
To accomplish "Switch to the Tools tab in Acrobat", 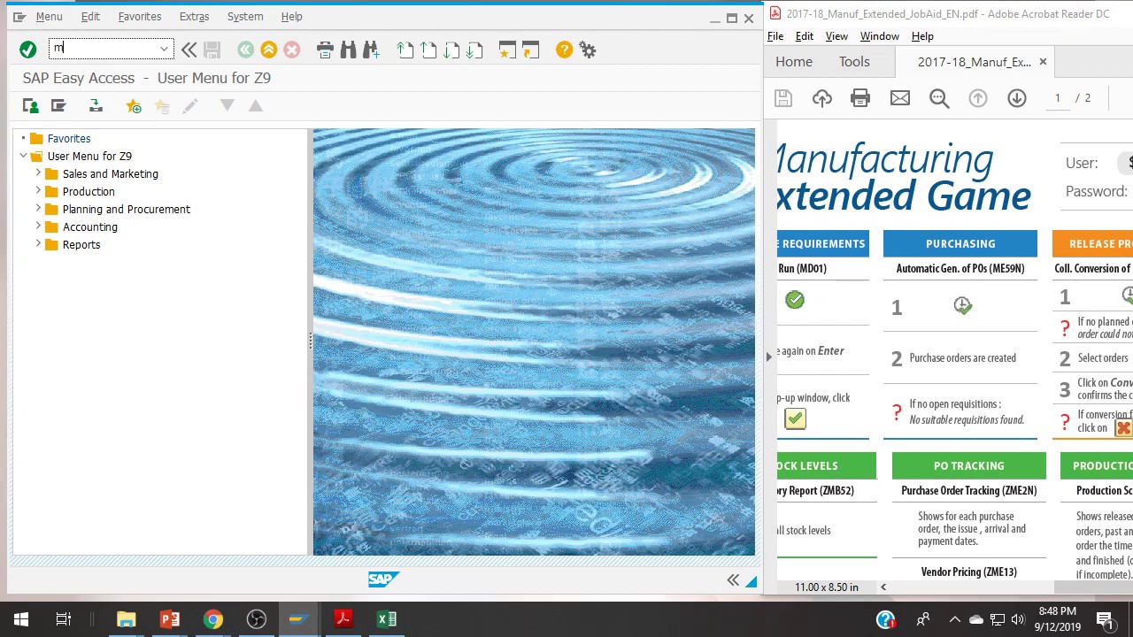I will pyautogui.click(x=854, y=62).
